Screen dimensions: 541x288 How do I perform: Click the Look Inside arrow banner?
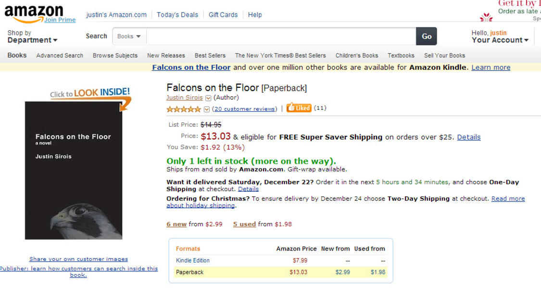point(91,98)
